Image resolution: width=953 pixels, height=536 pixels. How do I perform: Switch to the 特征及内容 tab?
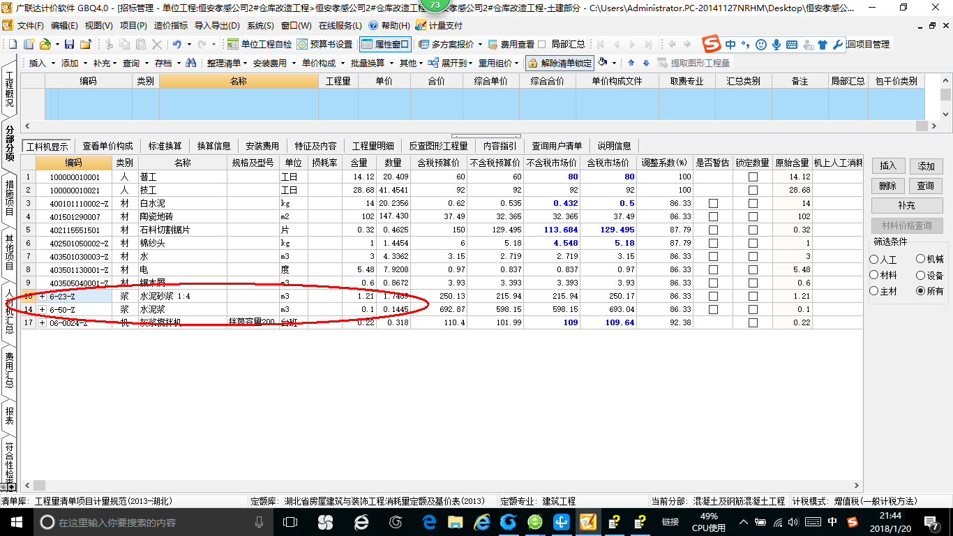tap(315, 146)
